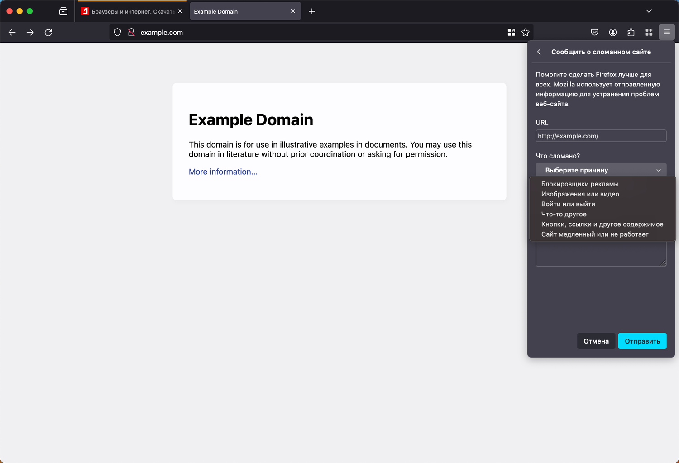Click the insecure connection padlock icon
The width and height of the screenshot is (679, 463).
click(x=131, y=32)
